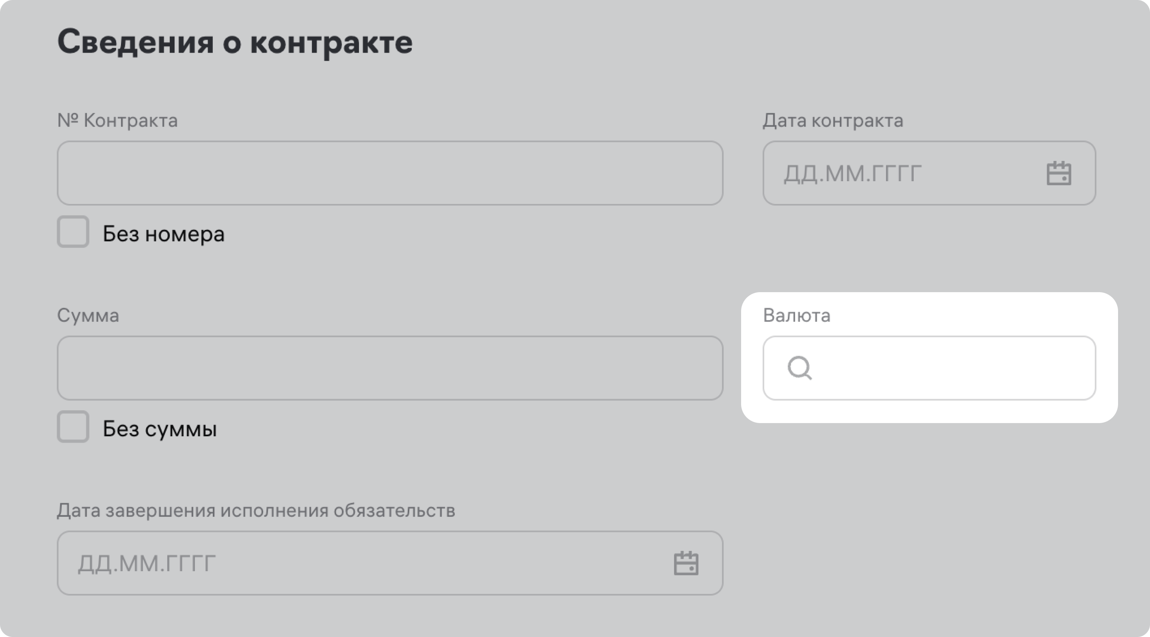Click the Дата контракта label
The image size is (1150, 637).
pos(833,121)
